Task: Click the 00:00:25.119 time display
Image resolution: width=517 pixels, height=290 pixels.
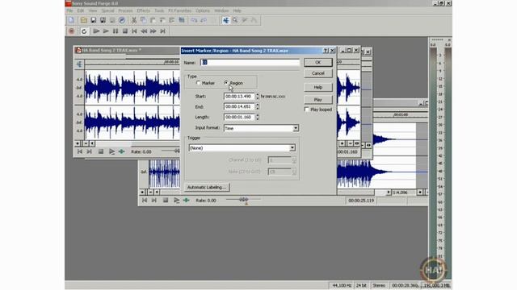Action: tap(361, 201)
